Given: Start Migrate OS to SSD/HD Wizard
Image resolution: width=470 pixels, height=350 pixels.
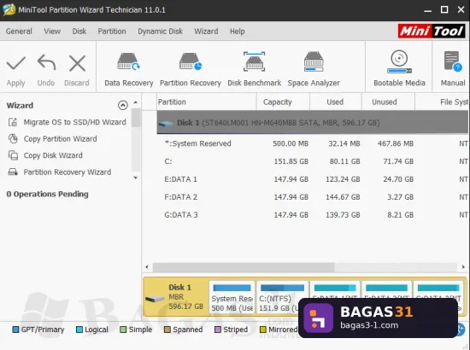Looking at the screenshot, I should 74,122.
